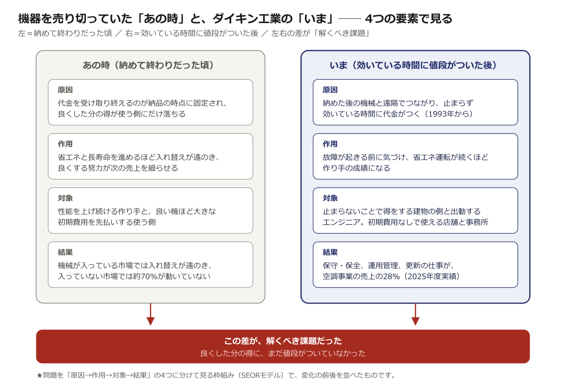Click the line 'エンジニア。初期費用なしで使える店舗と事務所'
This screenshot has width=566, height=385.
tap(406, 222)
